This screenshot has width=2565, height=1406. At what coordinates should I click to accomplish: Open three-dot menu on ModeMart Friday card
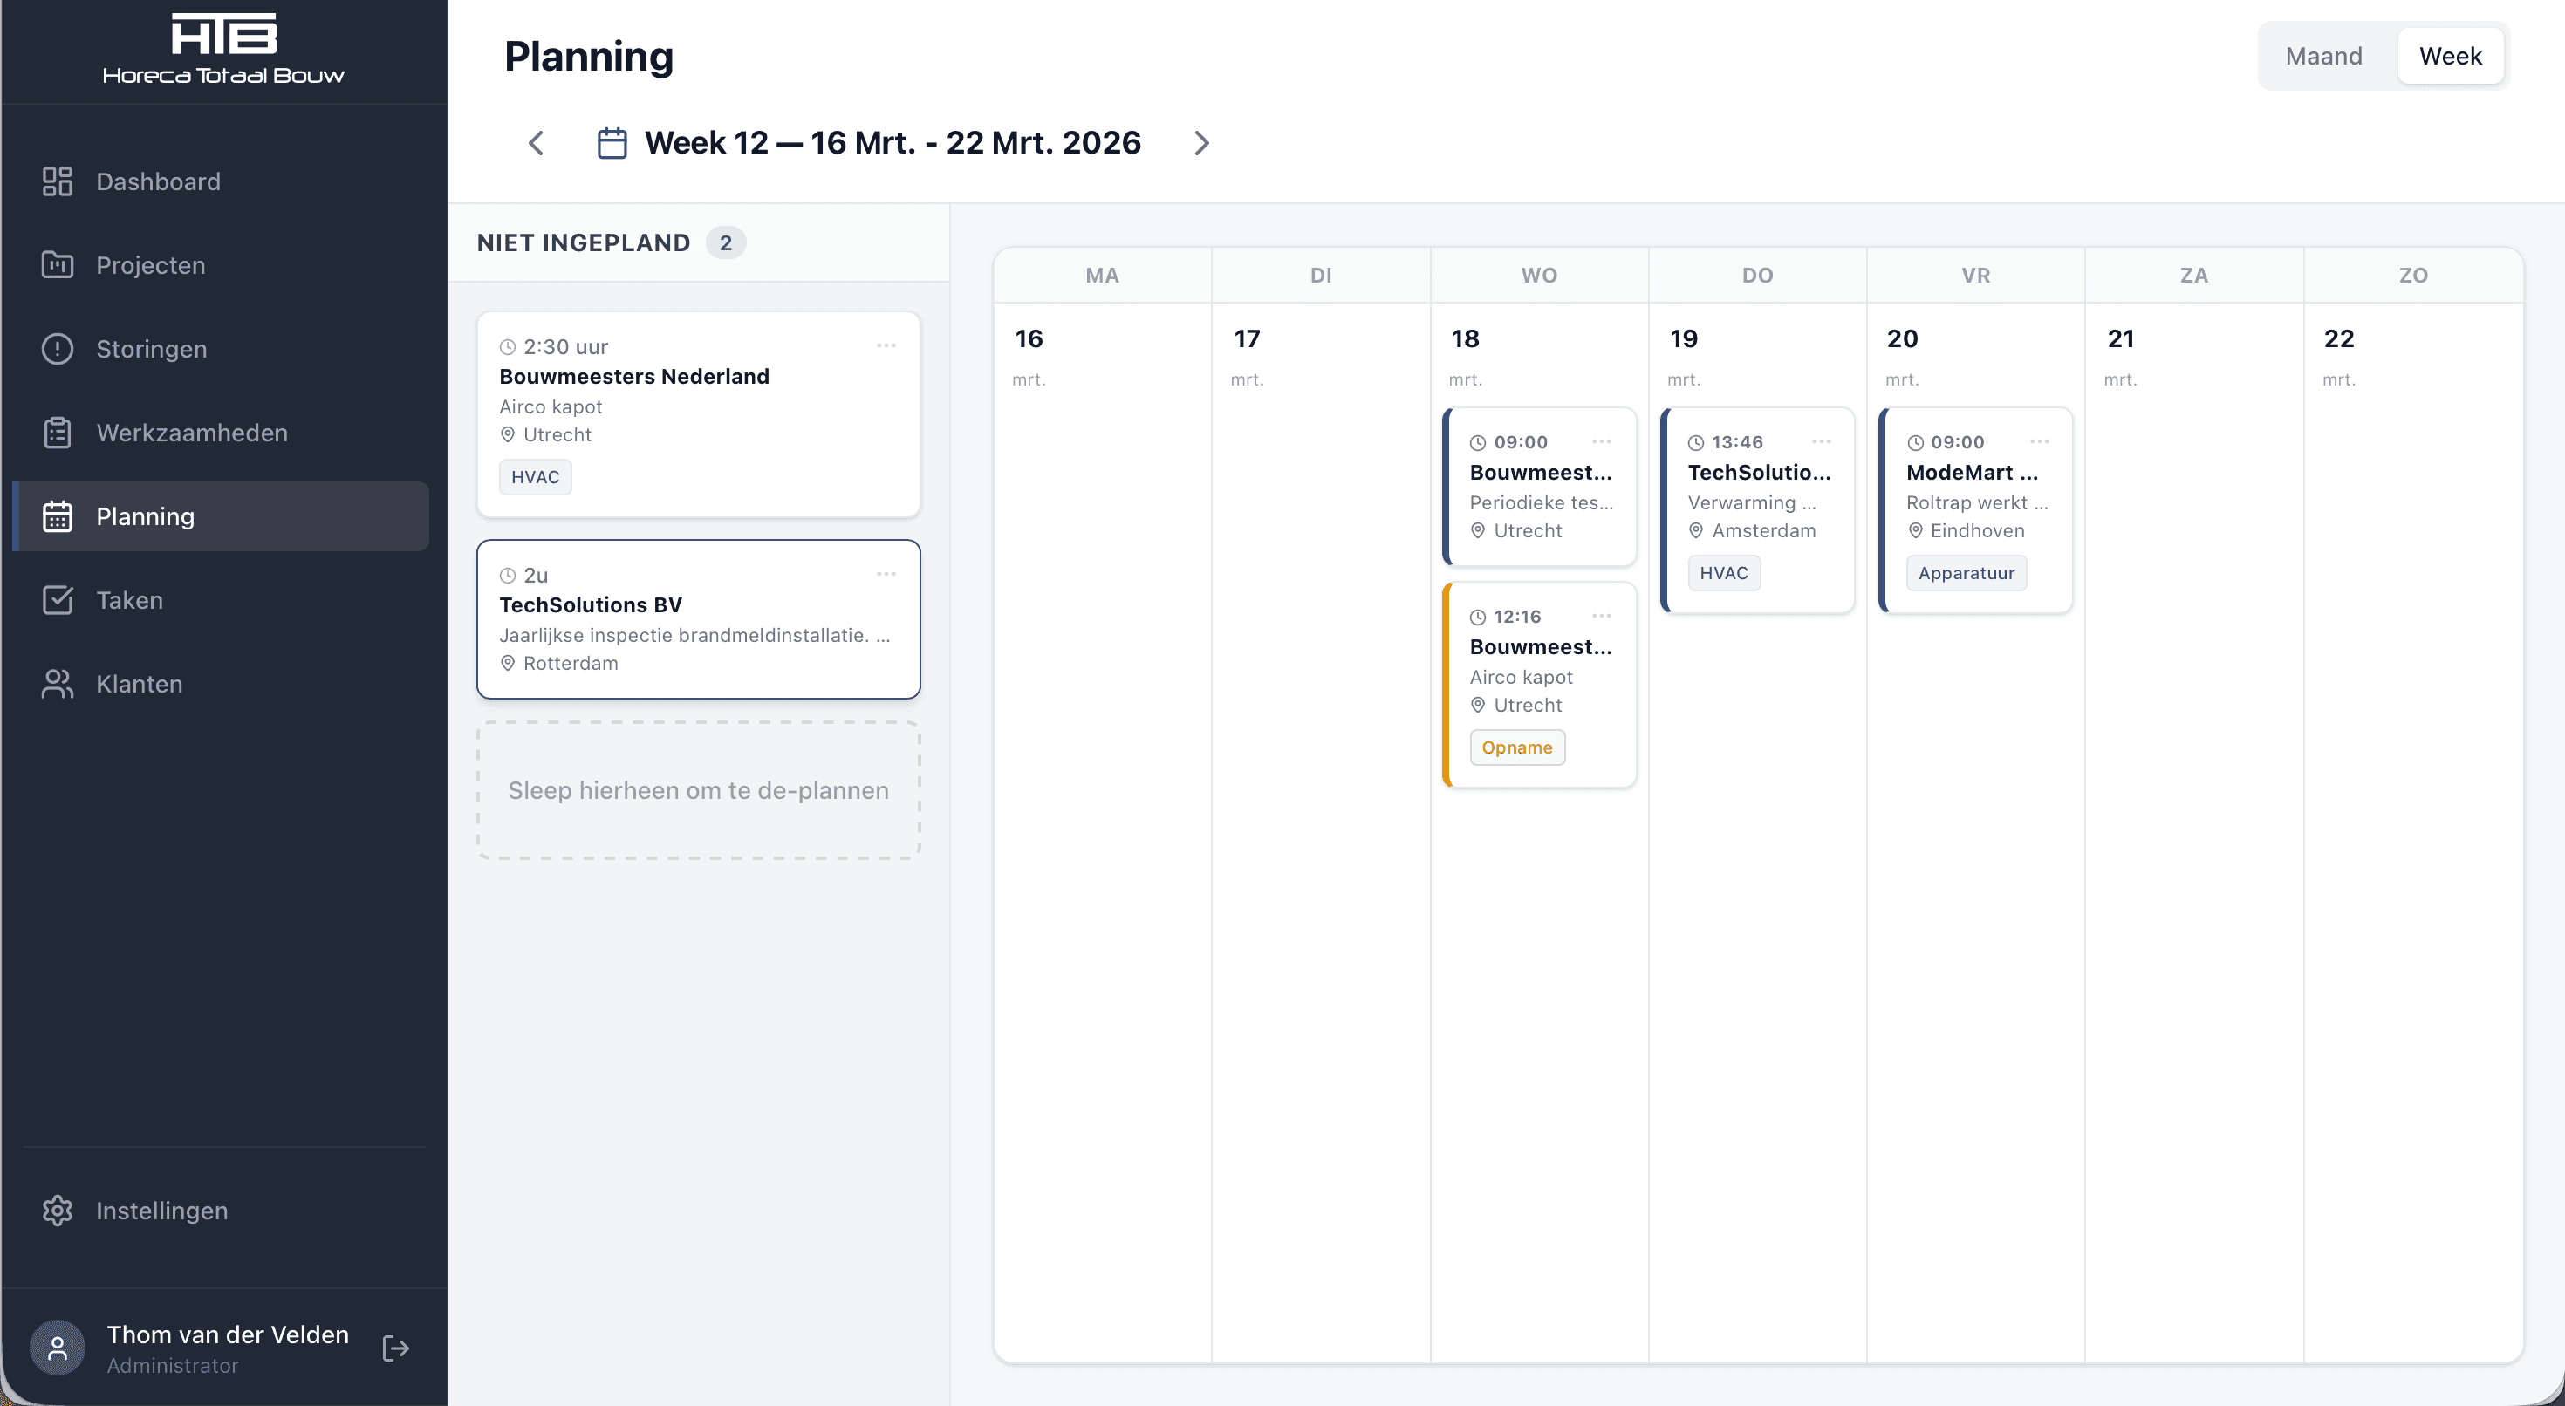2039,441
